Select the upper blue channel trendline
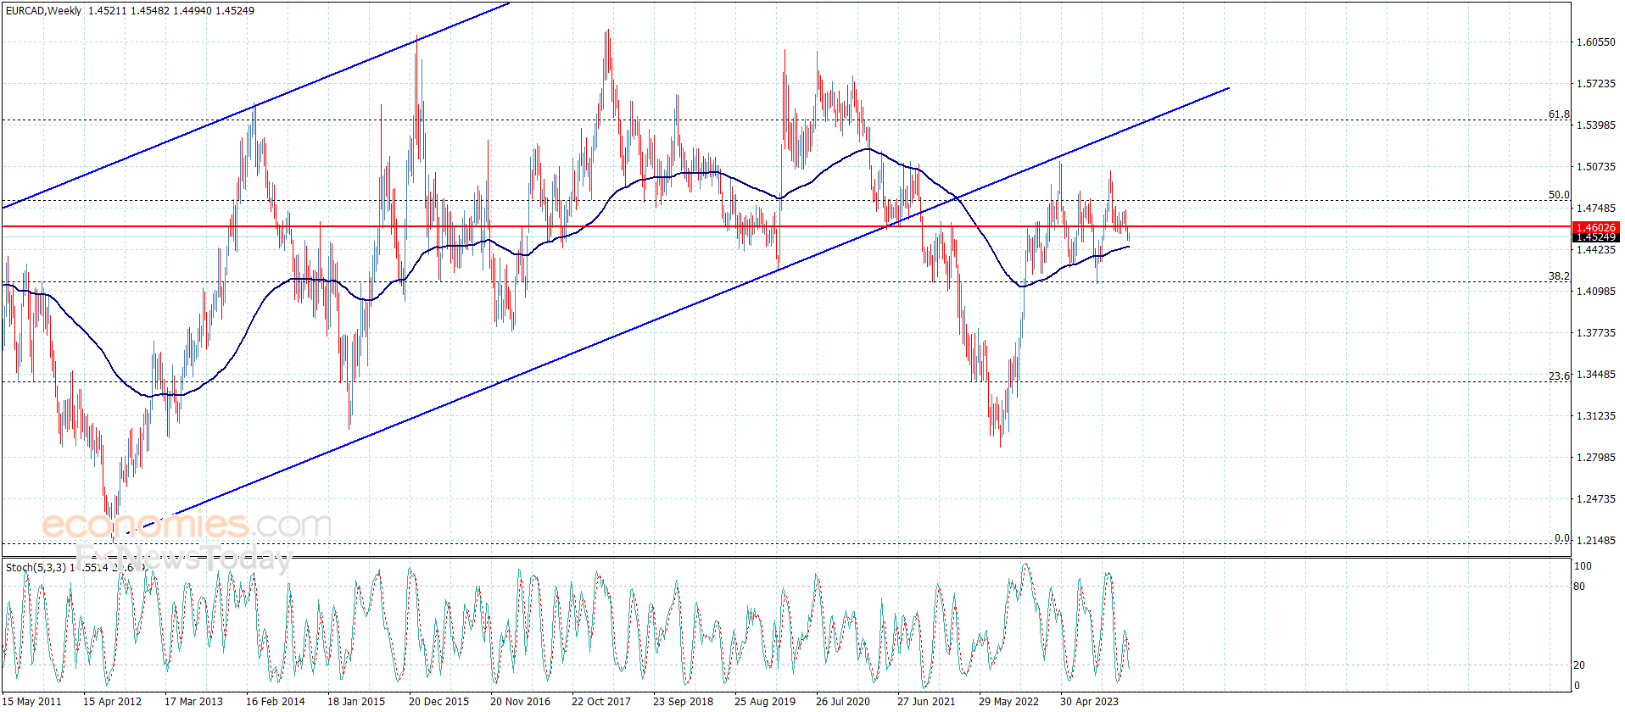1625x712 pixels. tap(254, 106)
